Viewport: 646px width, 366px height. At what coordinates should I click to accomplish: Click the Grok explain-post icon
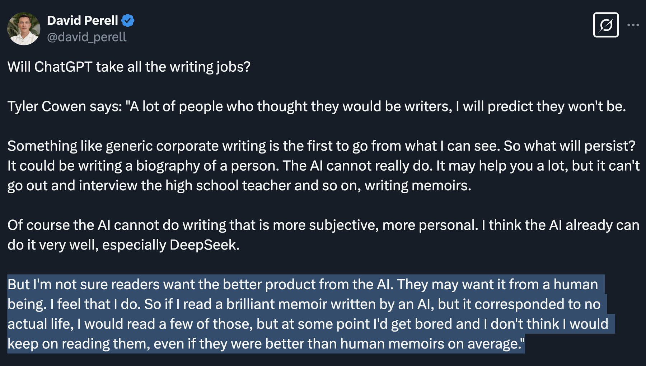[606, 25]
